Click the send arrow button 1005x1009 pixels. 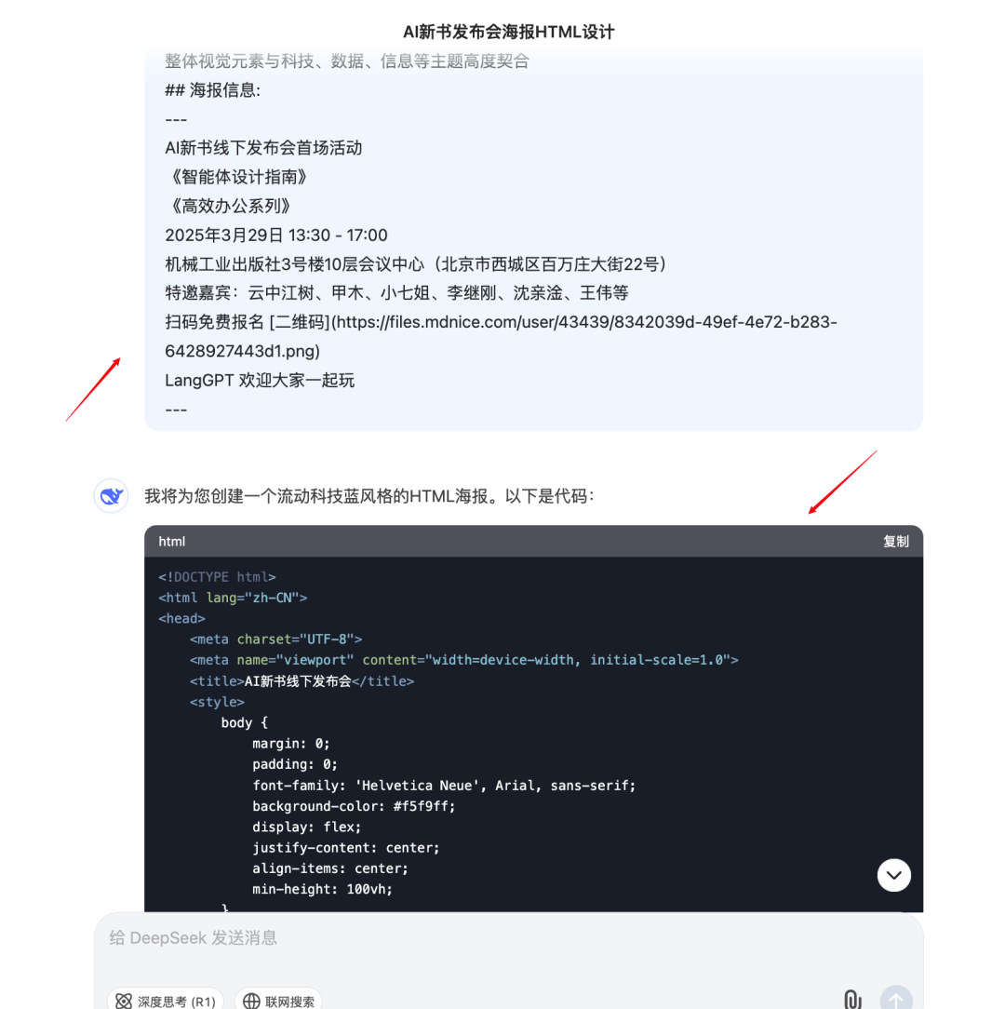896,999
